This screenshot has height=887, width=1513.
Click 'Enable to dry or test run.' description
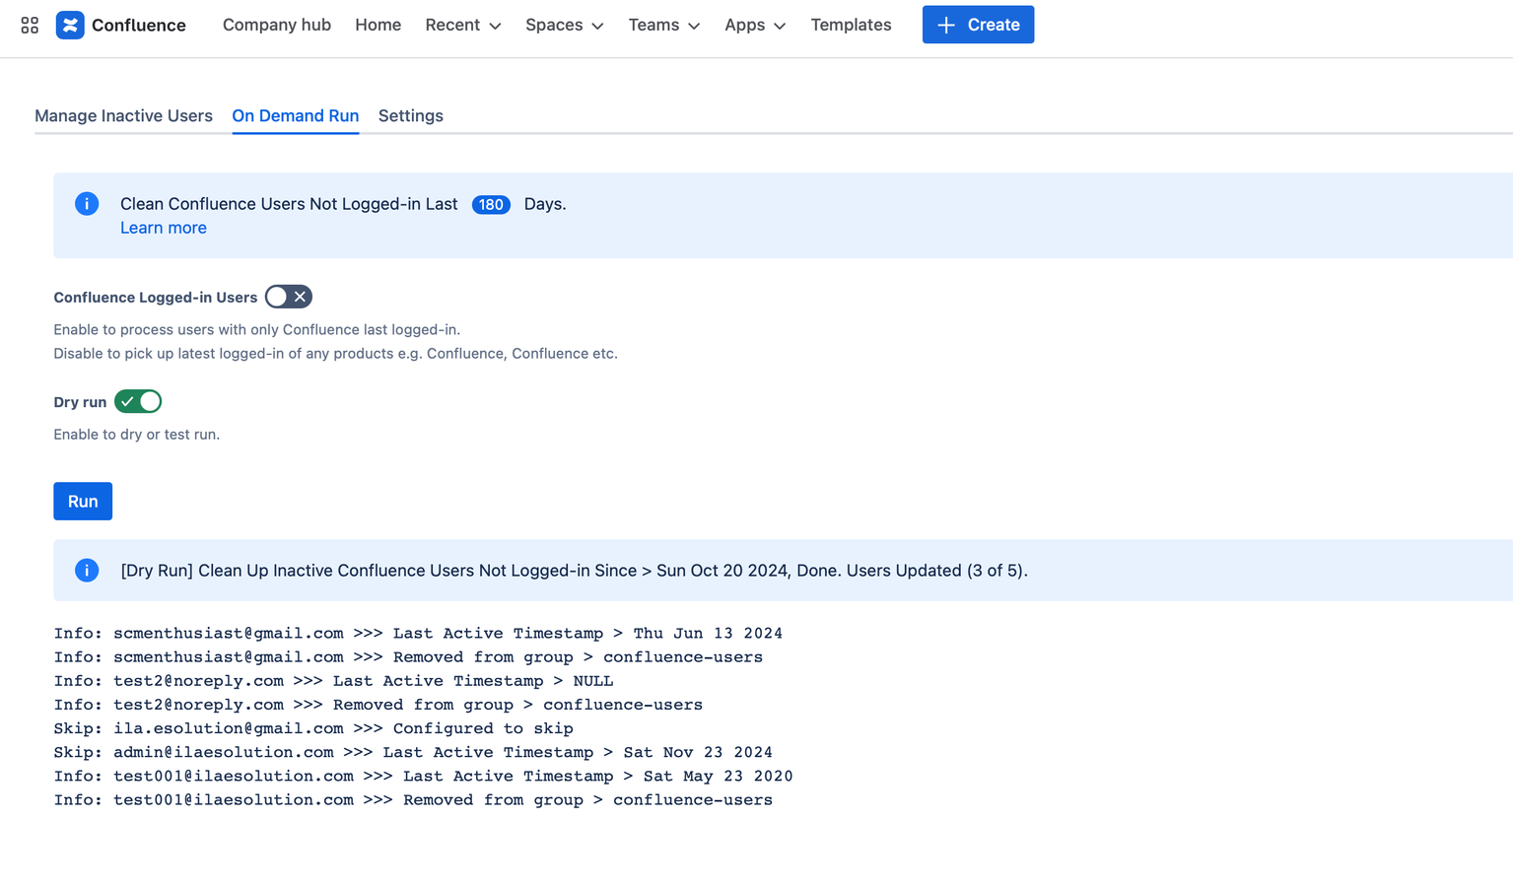(137, 434)
